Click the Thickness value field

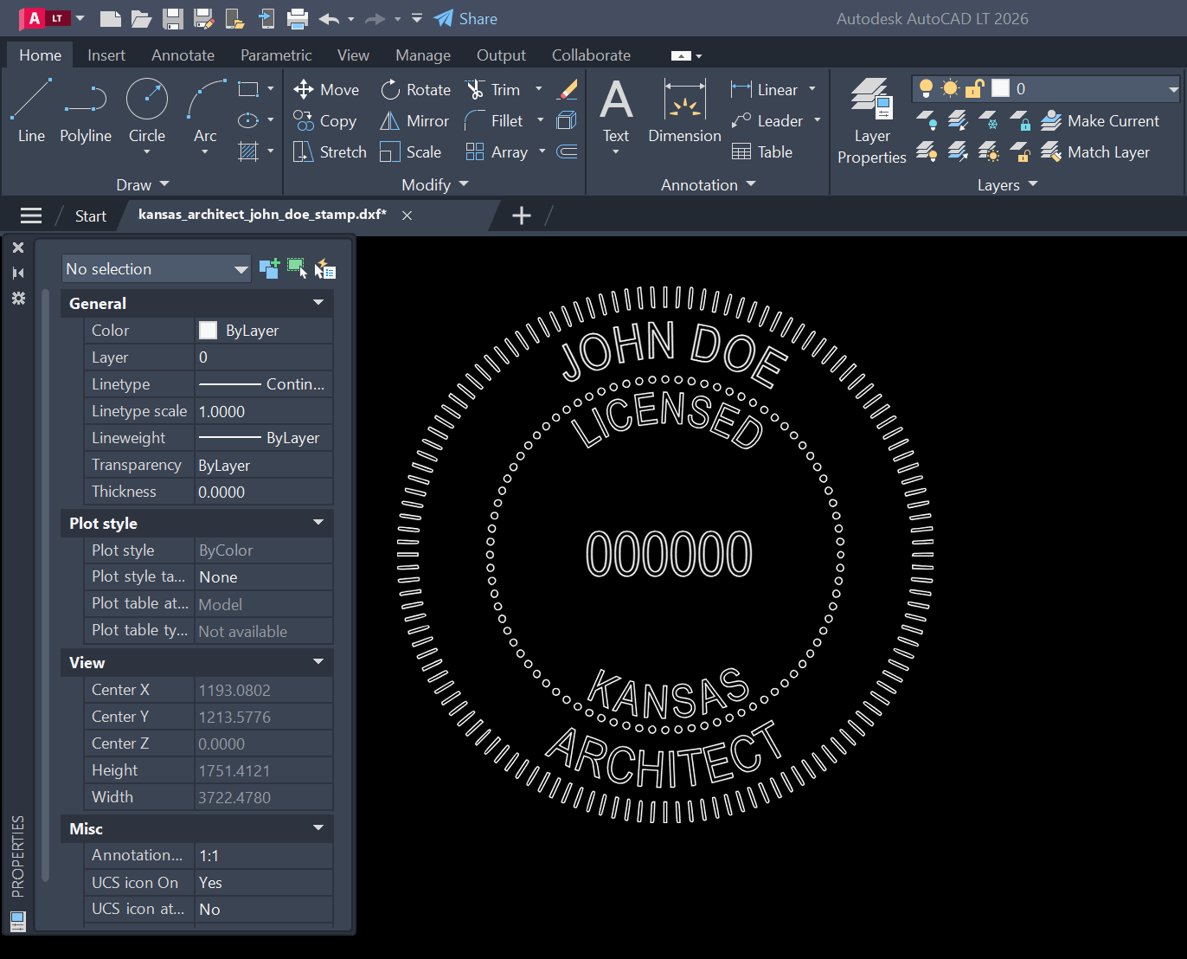pyautogui.click(x=264, y=492)
